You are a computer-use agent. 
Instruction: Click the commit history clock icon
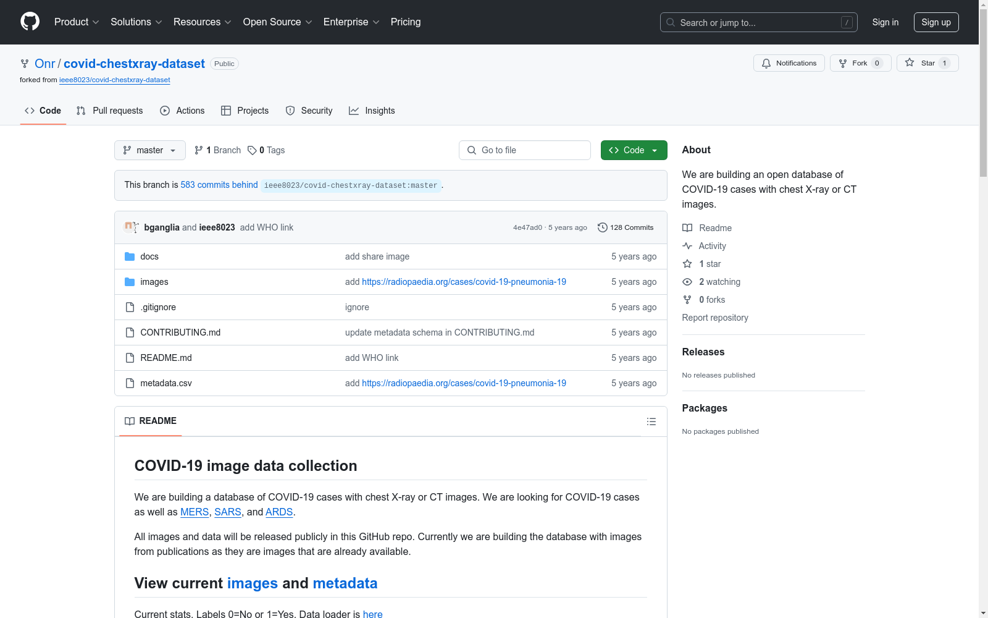[602, 227]
